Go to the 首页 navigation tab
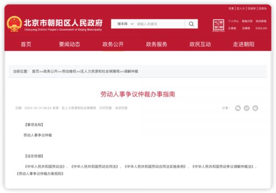 coord(26,45)
